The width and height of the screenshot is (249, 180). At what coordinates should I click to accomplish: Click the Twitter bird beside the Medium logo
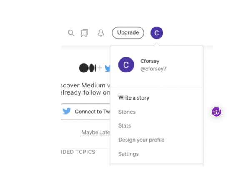tap(107, 68)
